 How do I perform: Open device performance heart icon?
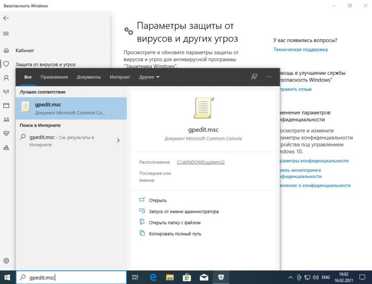click(x=6, y=133)
